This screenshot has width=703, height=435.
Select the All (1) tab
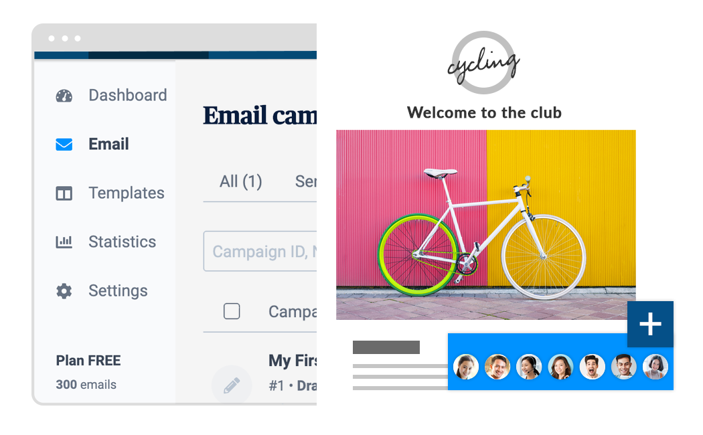coord(241,181)
